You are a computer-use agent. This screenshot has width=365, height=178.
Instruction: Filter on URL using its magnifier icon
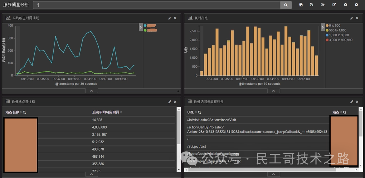[x=199, y=112]
